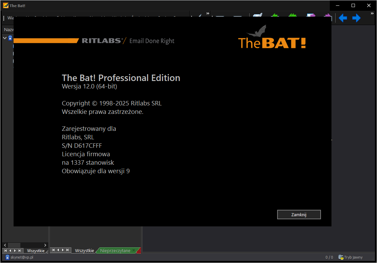Go to previous folder tab
This screenshot has width=377, height=263.
point(10,250)
